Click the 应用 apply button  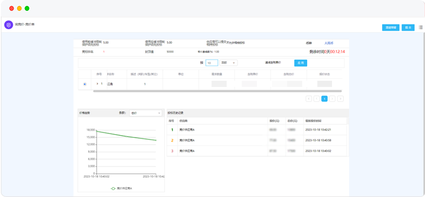point(301,63)
